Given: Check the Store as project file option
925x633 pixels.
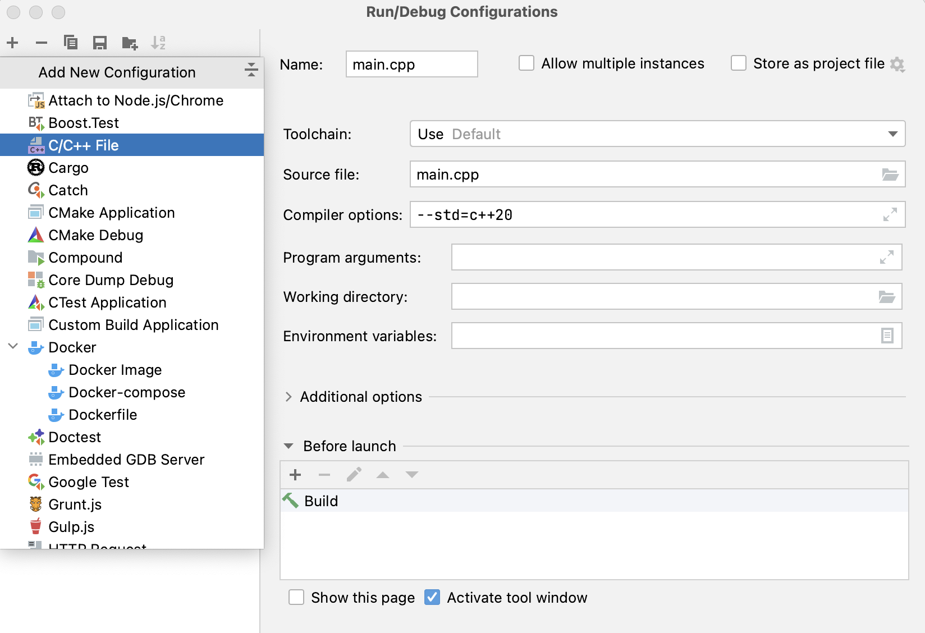Looking at the screenshot, I should coord(739,63).
